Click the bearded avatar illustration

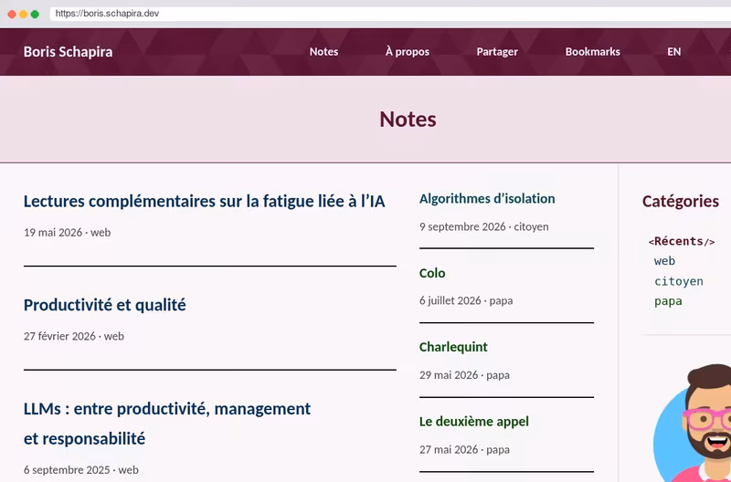[x=693, y=423]
